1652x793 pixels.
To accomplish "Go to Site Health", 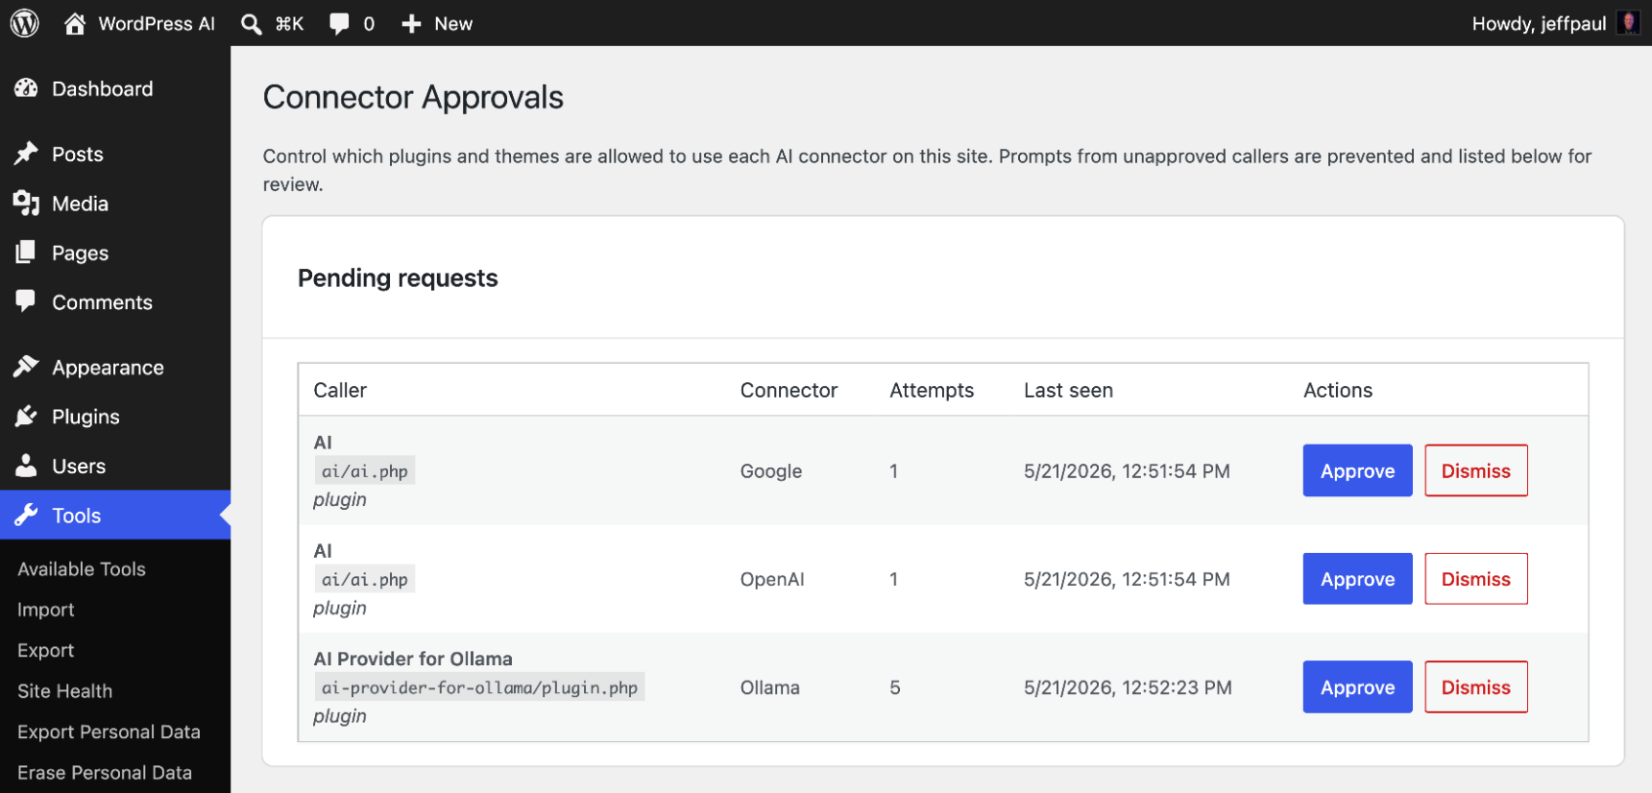I will tap(64, 691).
